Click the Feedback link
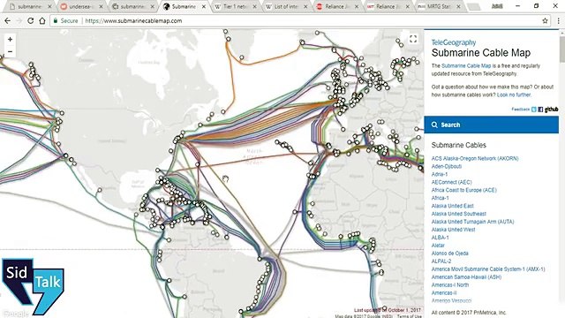The width and height of the screenshot is (565, 318). [521, 110]
